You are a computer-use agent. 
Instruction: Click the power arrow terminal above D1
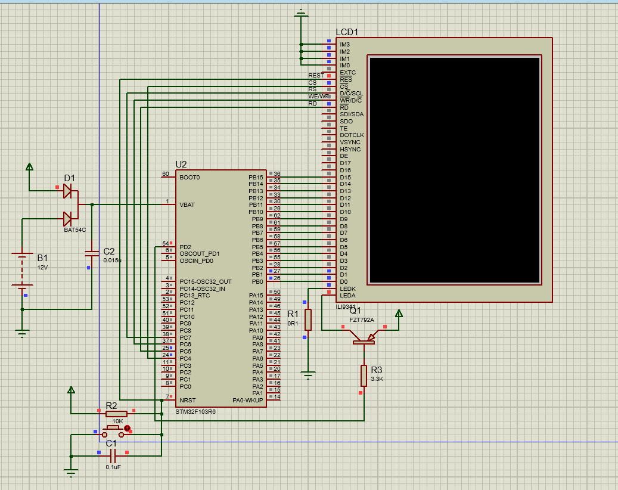tap(29, 167)
